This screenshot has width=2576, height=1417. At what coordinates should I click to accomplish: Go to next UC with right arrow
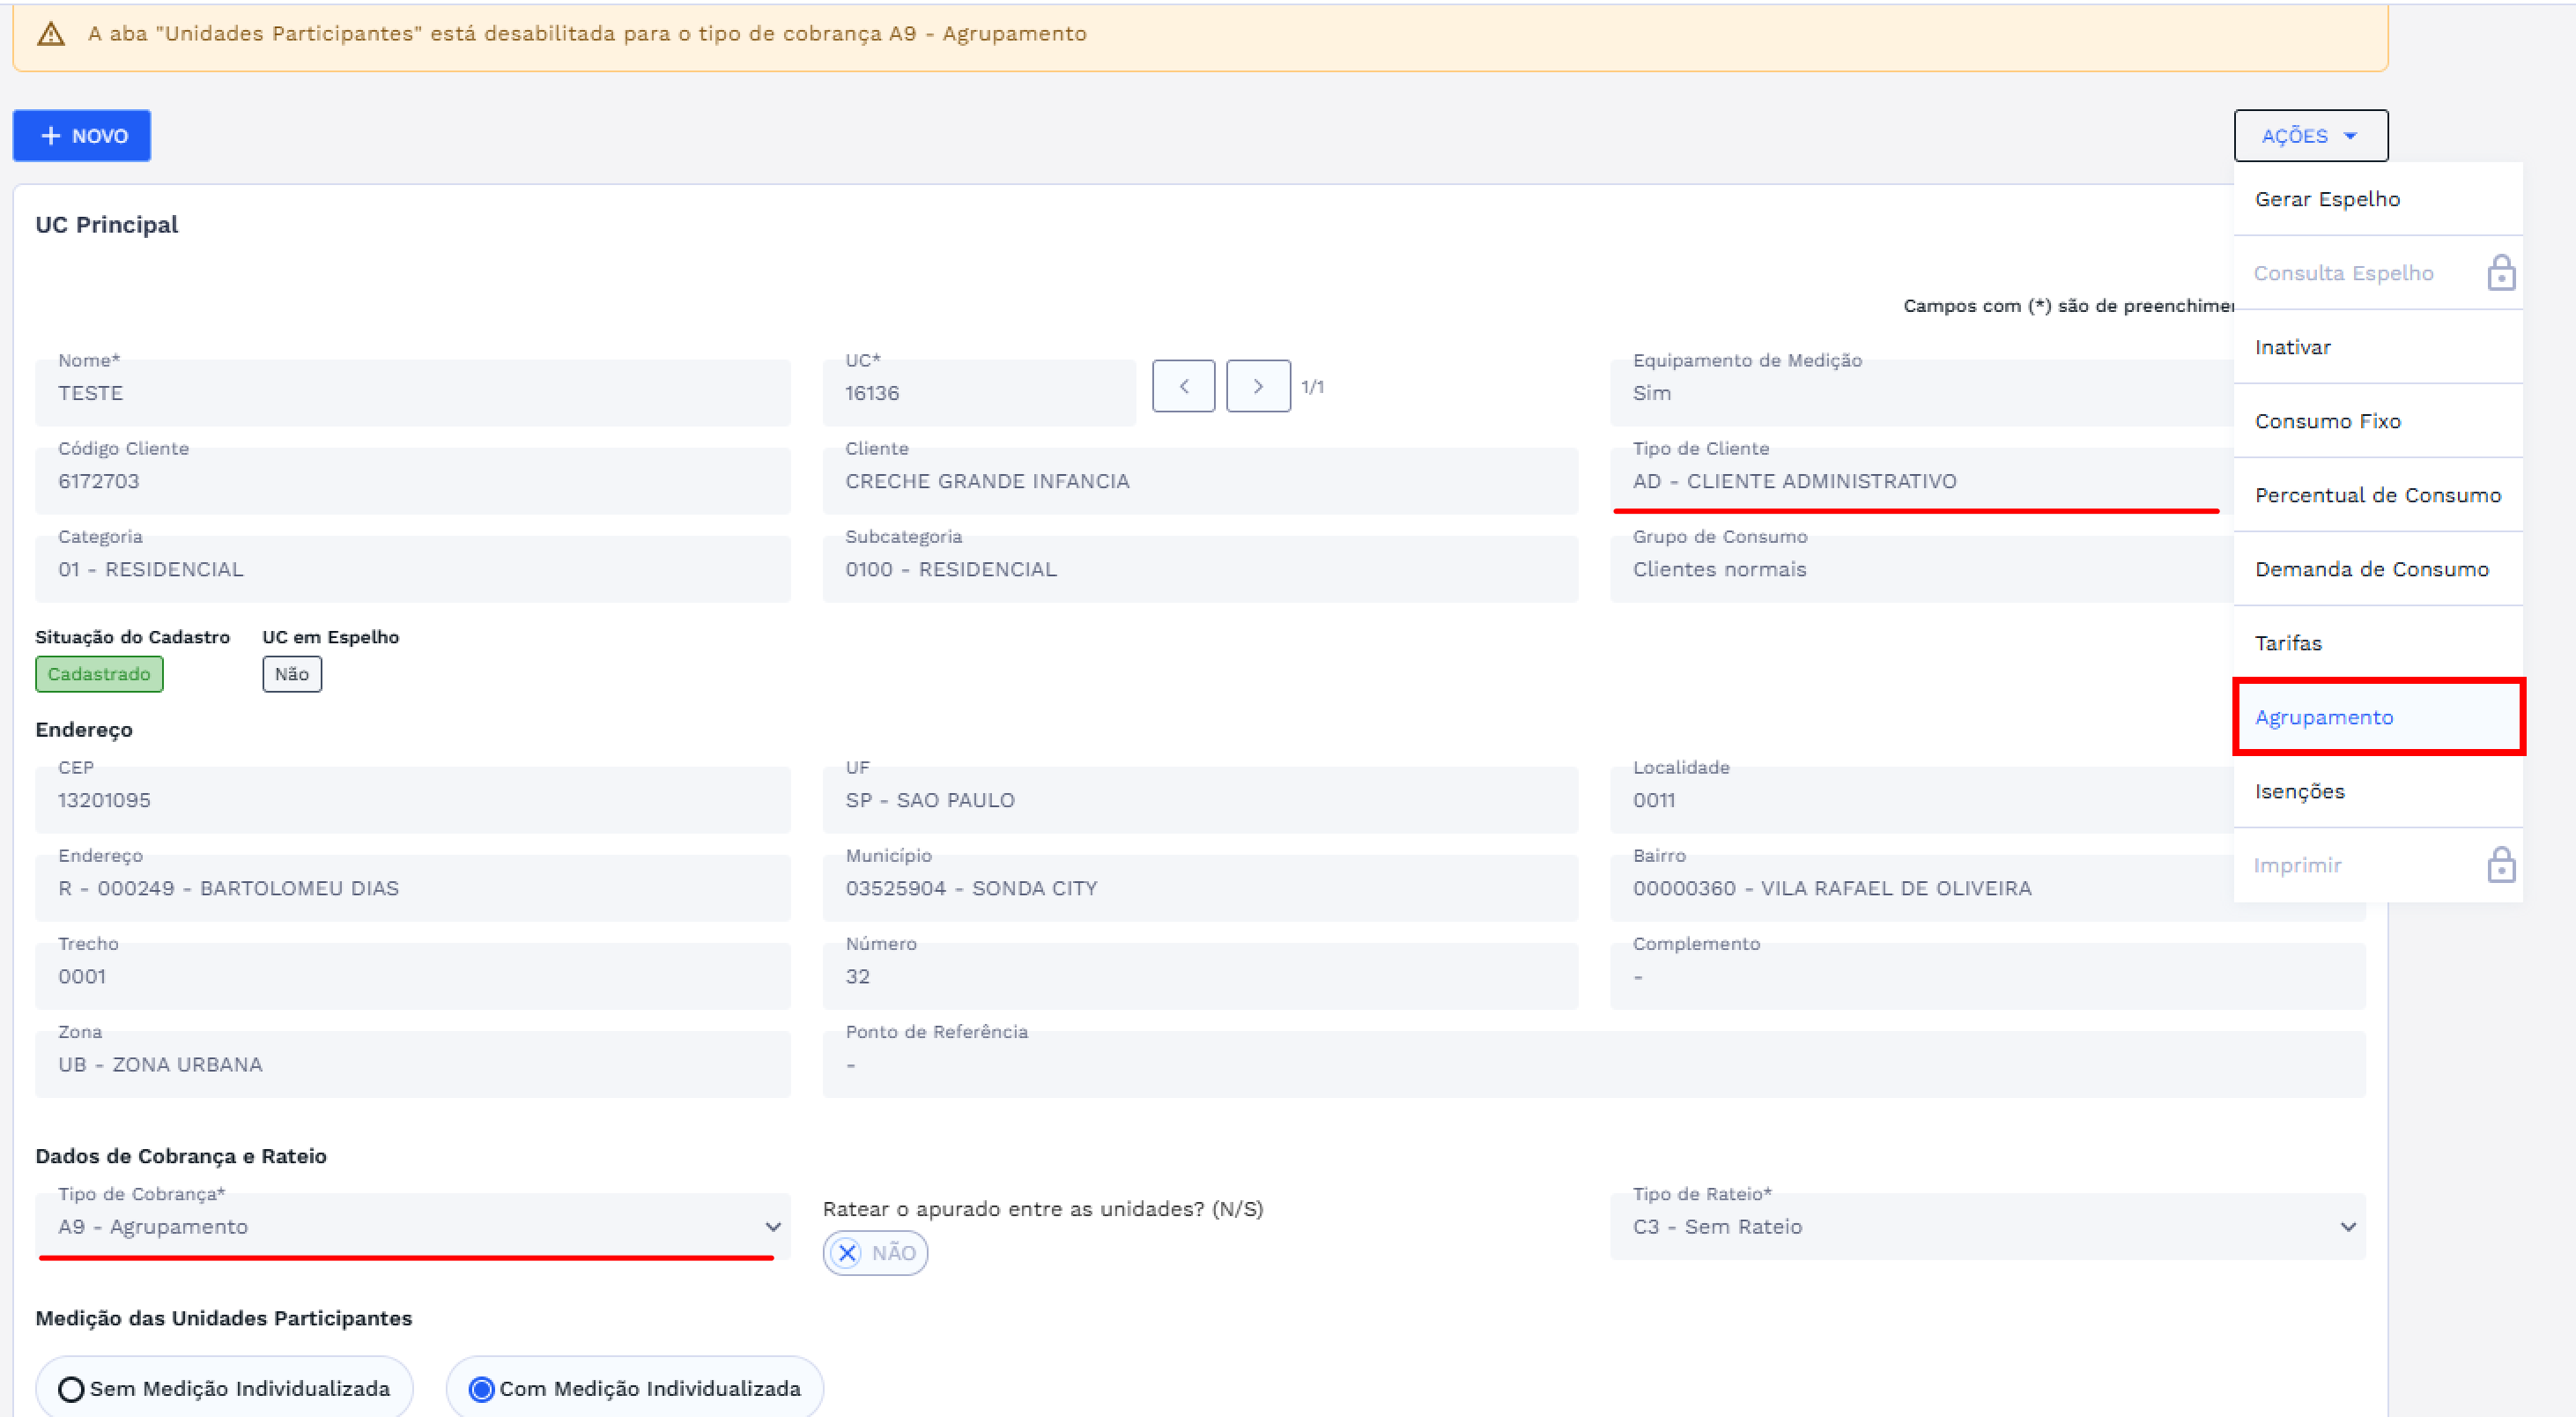1258,386
